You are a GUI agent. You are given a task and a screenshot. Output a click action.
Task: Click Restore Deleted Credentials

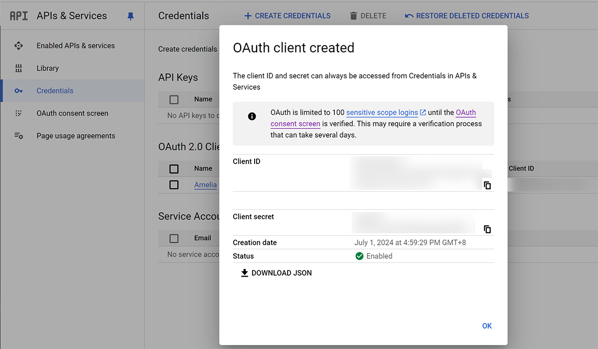467,16
